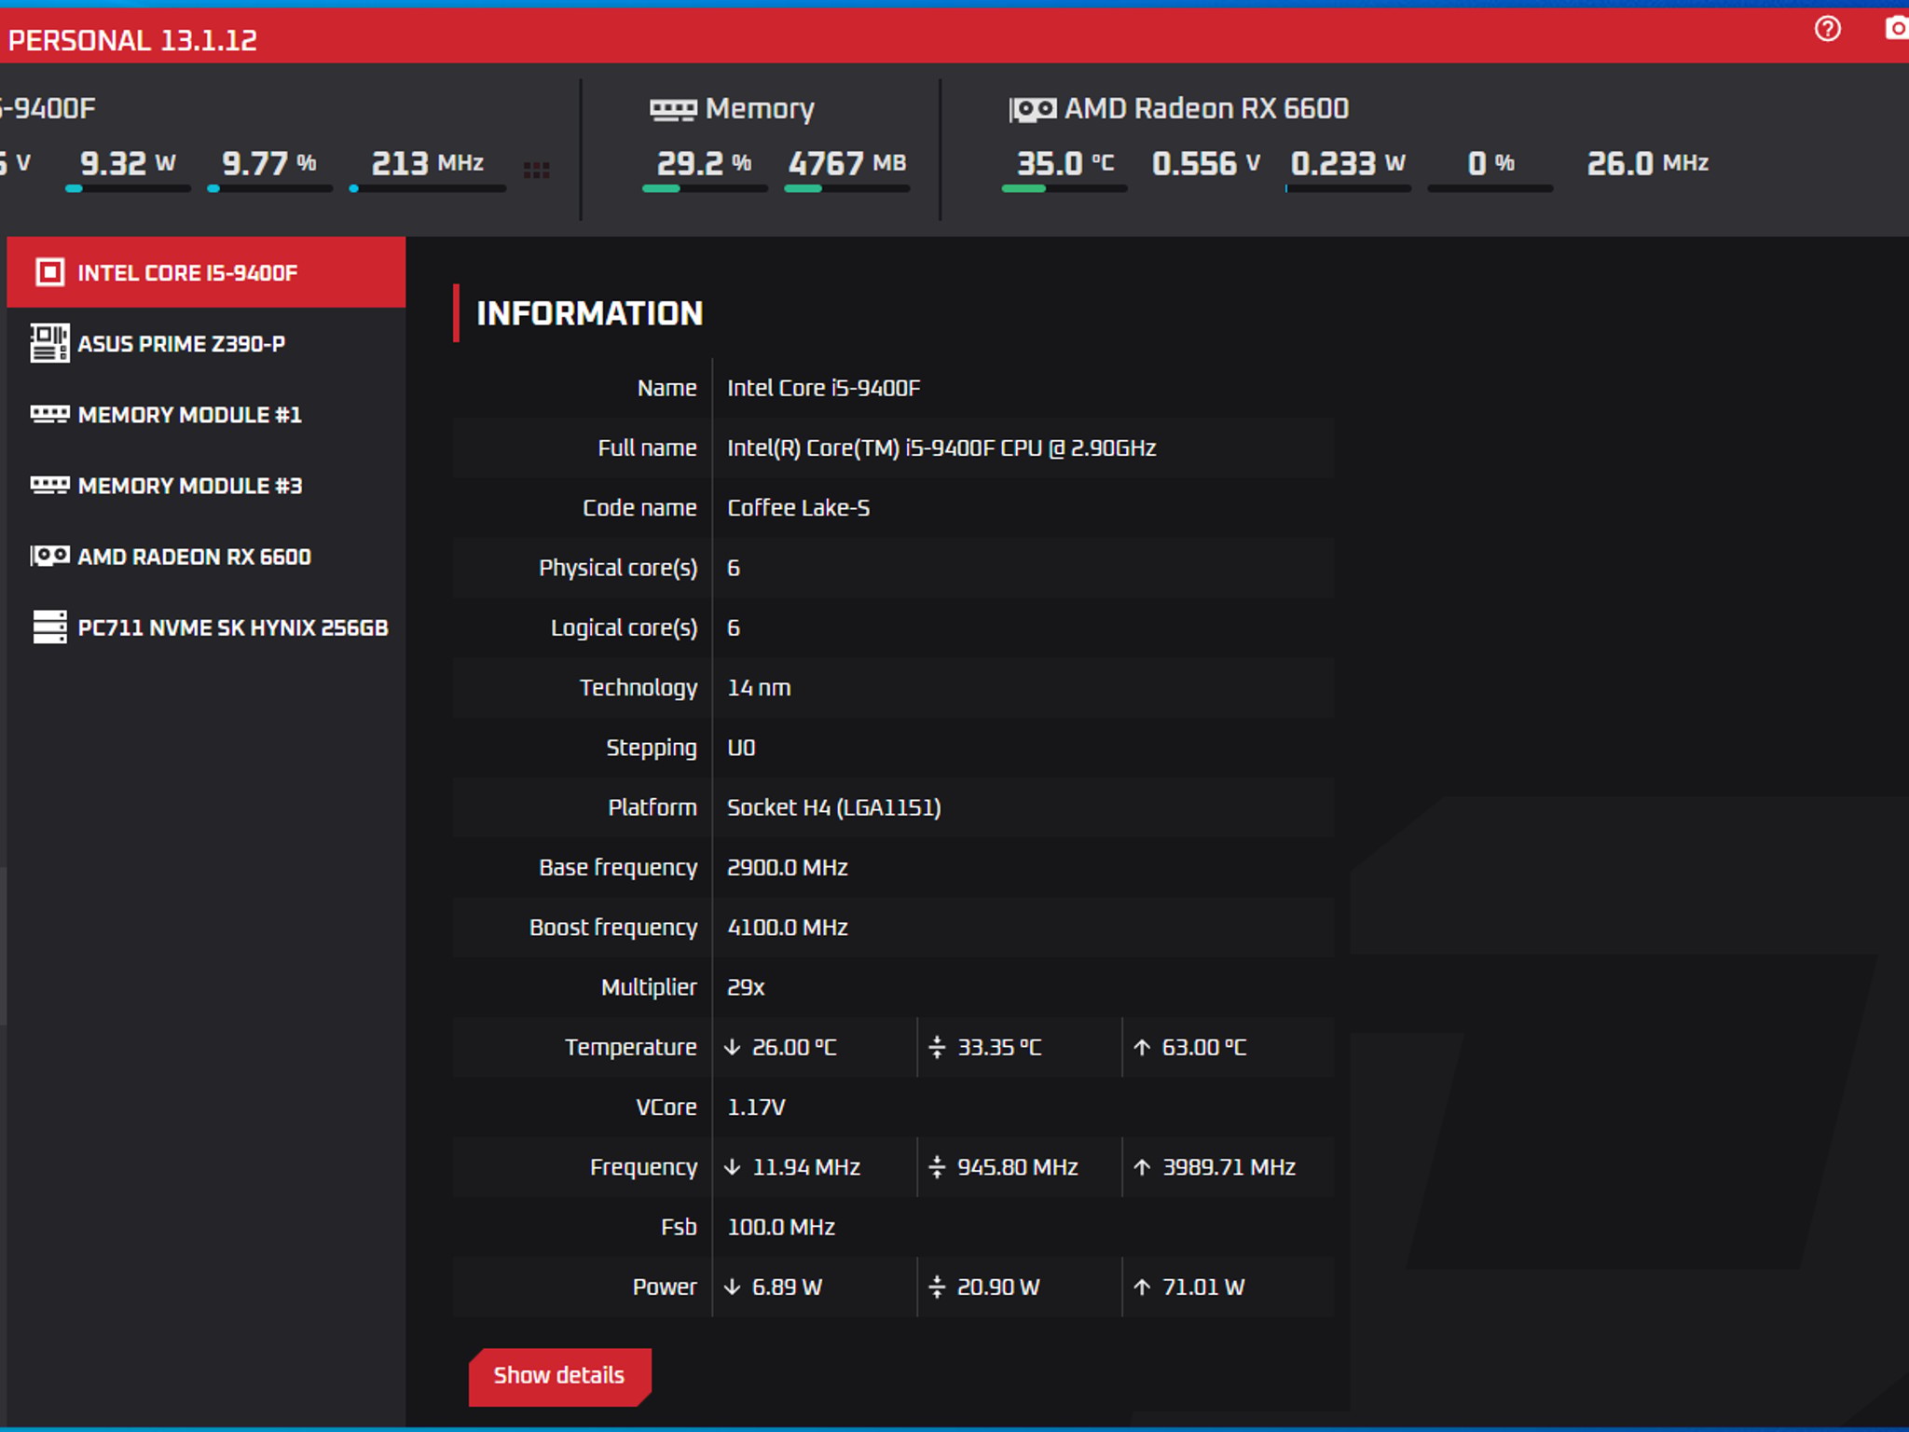The height and width of the screenshot is (1432, 1909).
Task: Click the drive icon for PC711 NVMe SK Hynix
Action: coord(49,626)
